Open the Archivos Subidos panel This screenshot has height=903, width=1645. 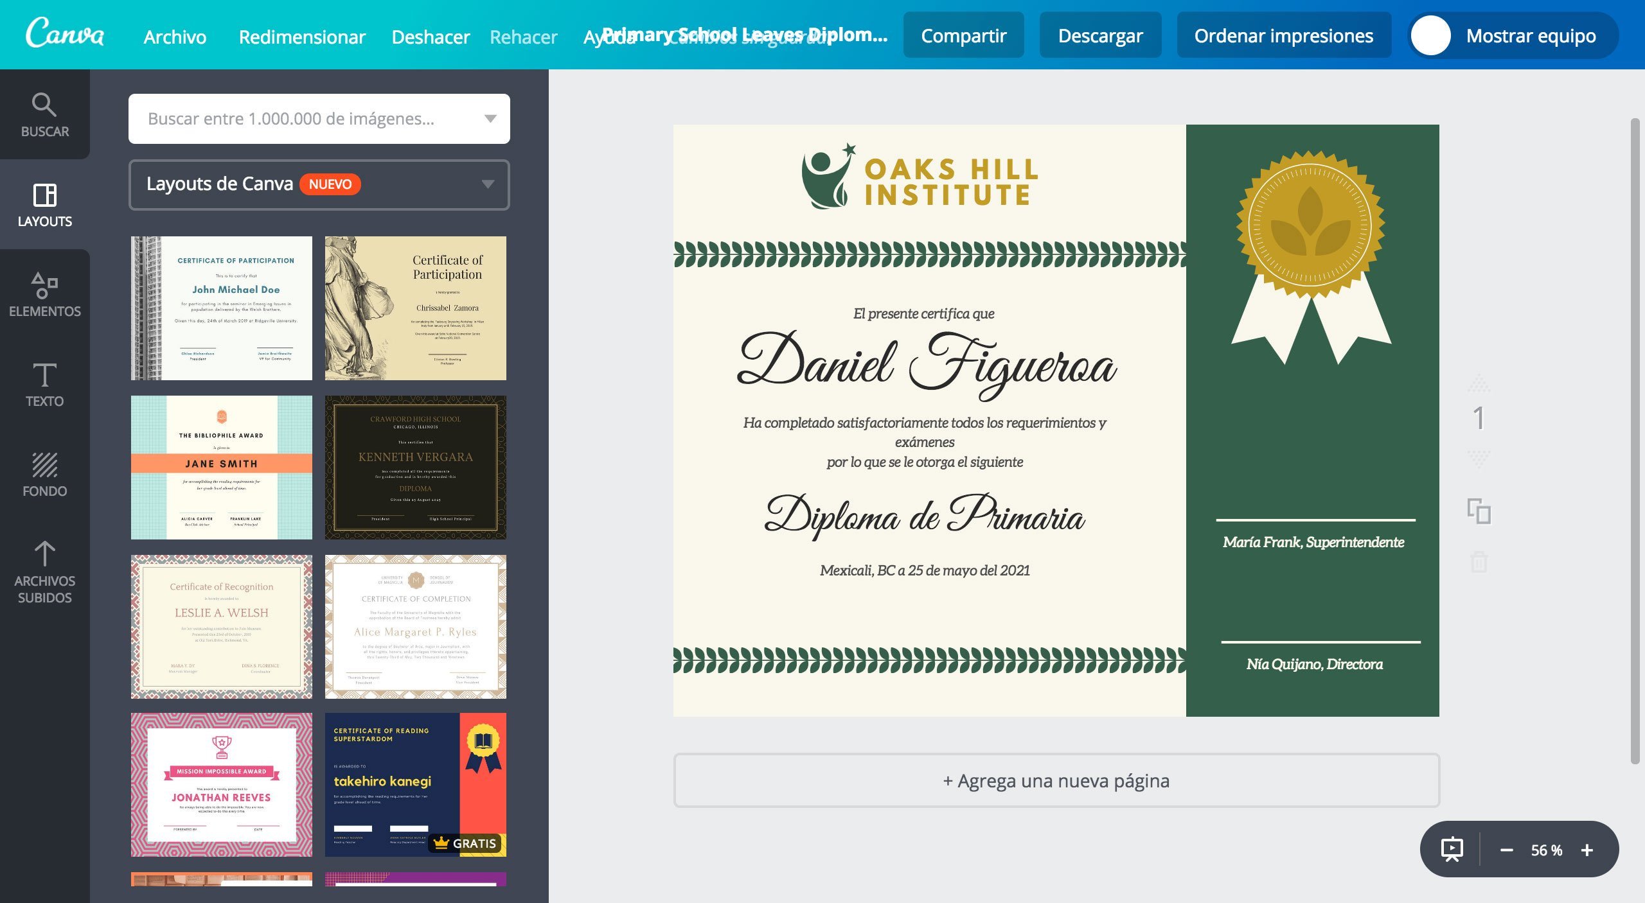[x=44, y=572]
